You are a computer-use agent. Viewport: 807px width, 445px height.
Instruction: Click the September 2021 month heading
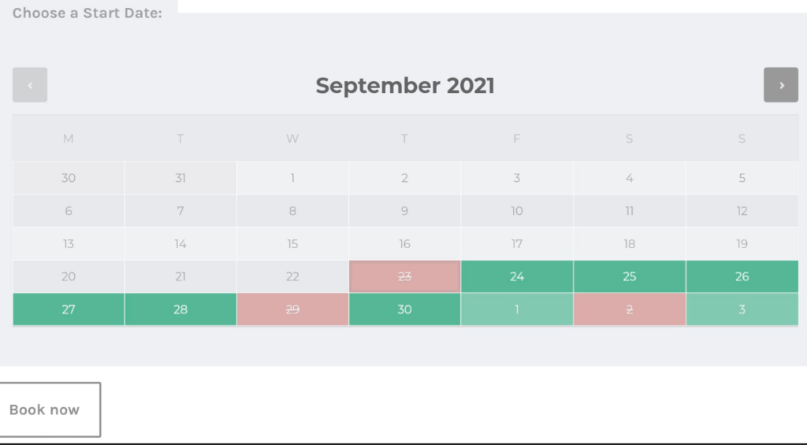tap(405, 85)
